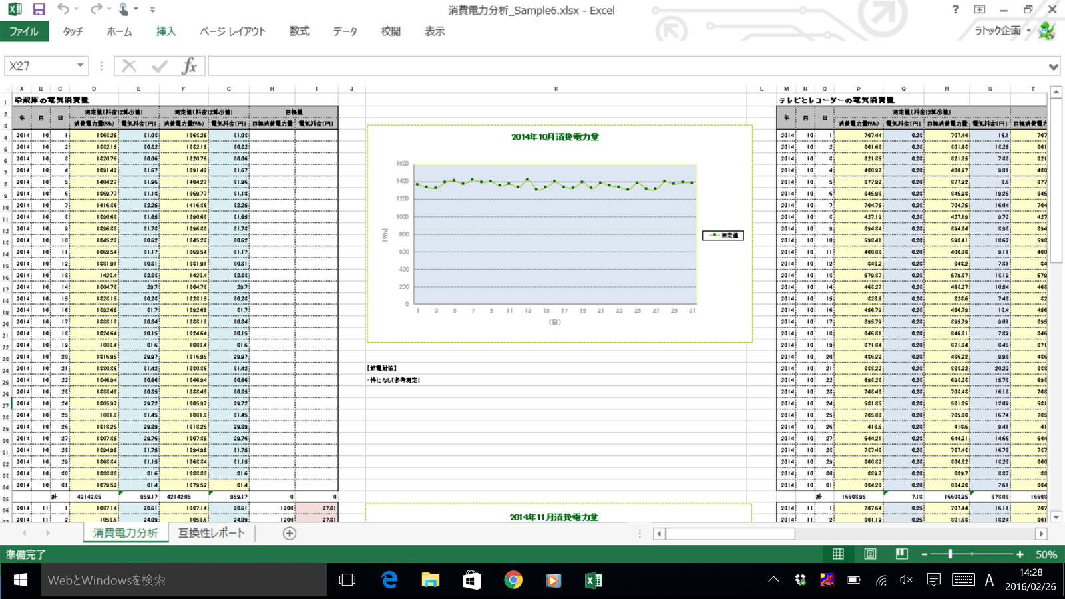Open Insert Function fx dialog

(190, 65)
